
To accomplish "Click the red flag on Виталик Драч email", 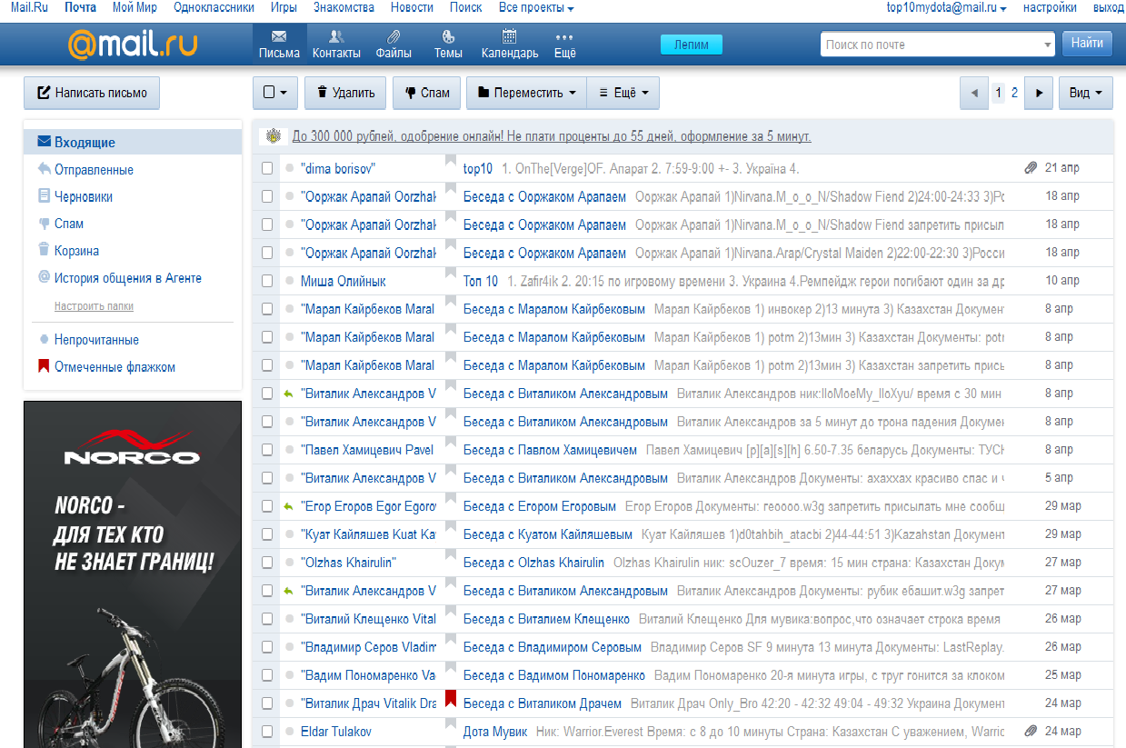I will tap(450, 699).
